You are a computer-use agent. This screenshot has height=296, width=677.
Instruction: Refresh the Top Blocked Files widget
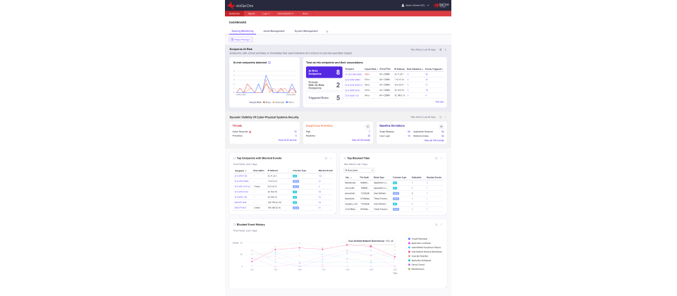437,159
